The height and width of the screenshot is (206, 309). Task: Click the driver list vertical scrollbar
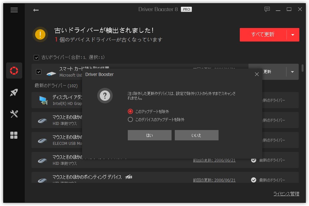click(x=303, y=68)
